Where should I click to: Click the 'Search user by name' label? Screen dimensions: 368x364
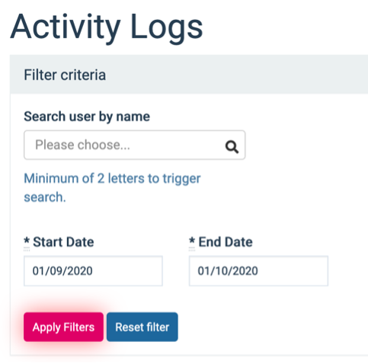coord(87,117)
